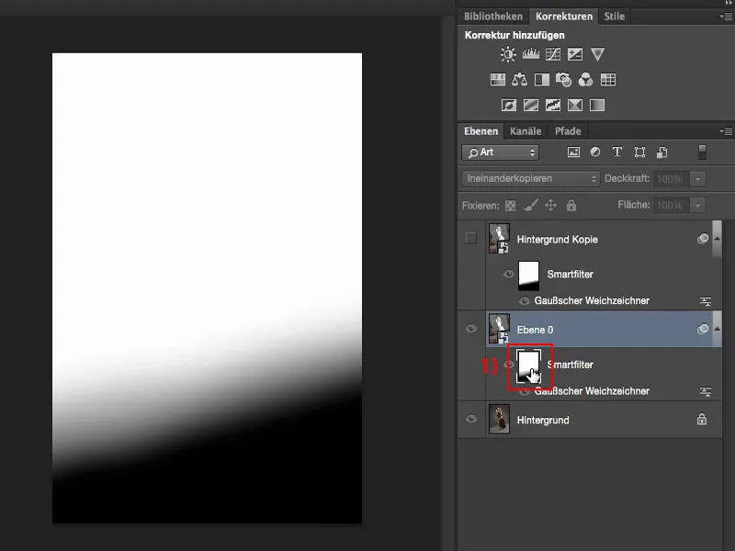
Task: Add a Hue/Saturation adjustment
Action: tap(497, 80)
